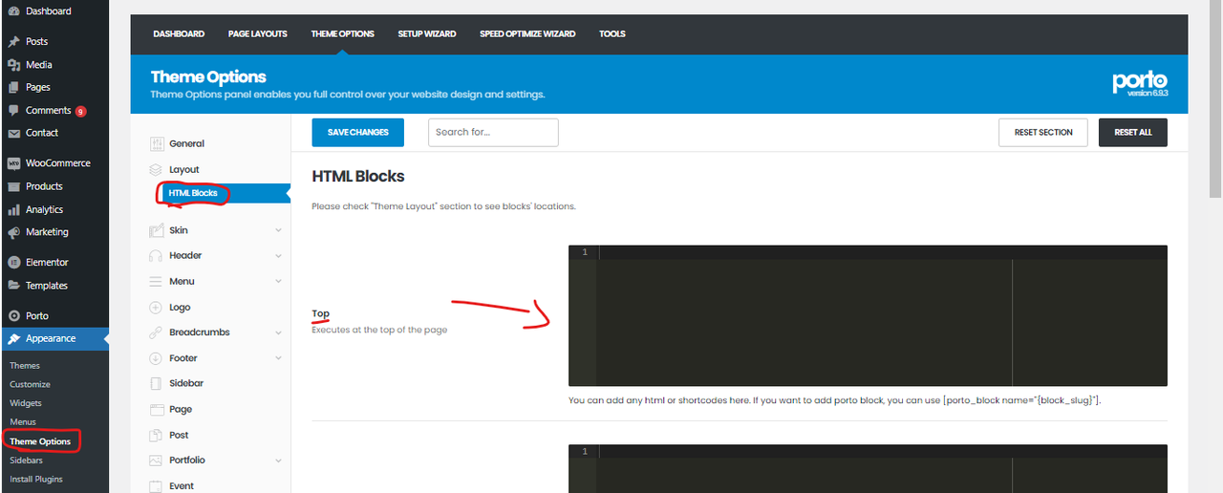Click the Portfolio image icon

156,461
